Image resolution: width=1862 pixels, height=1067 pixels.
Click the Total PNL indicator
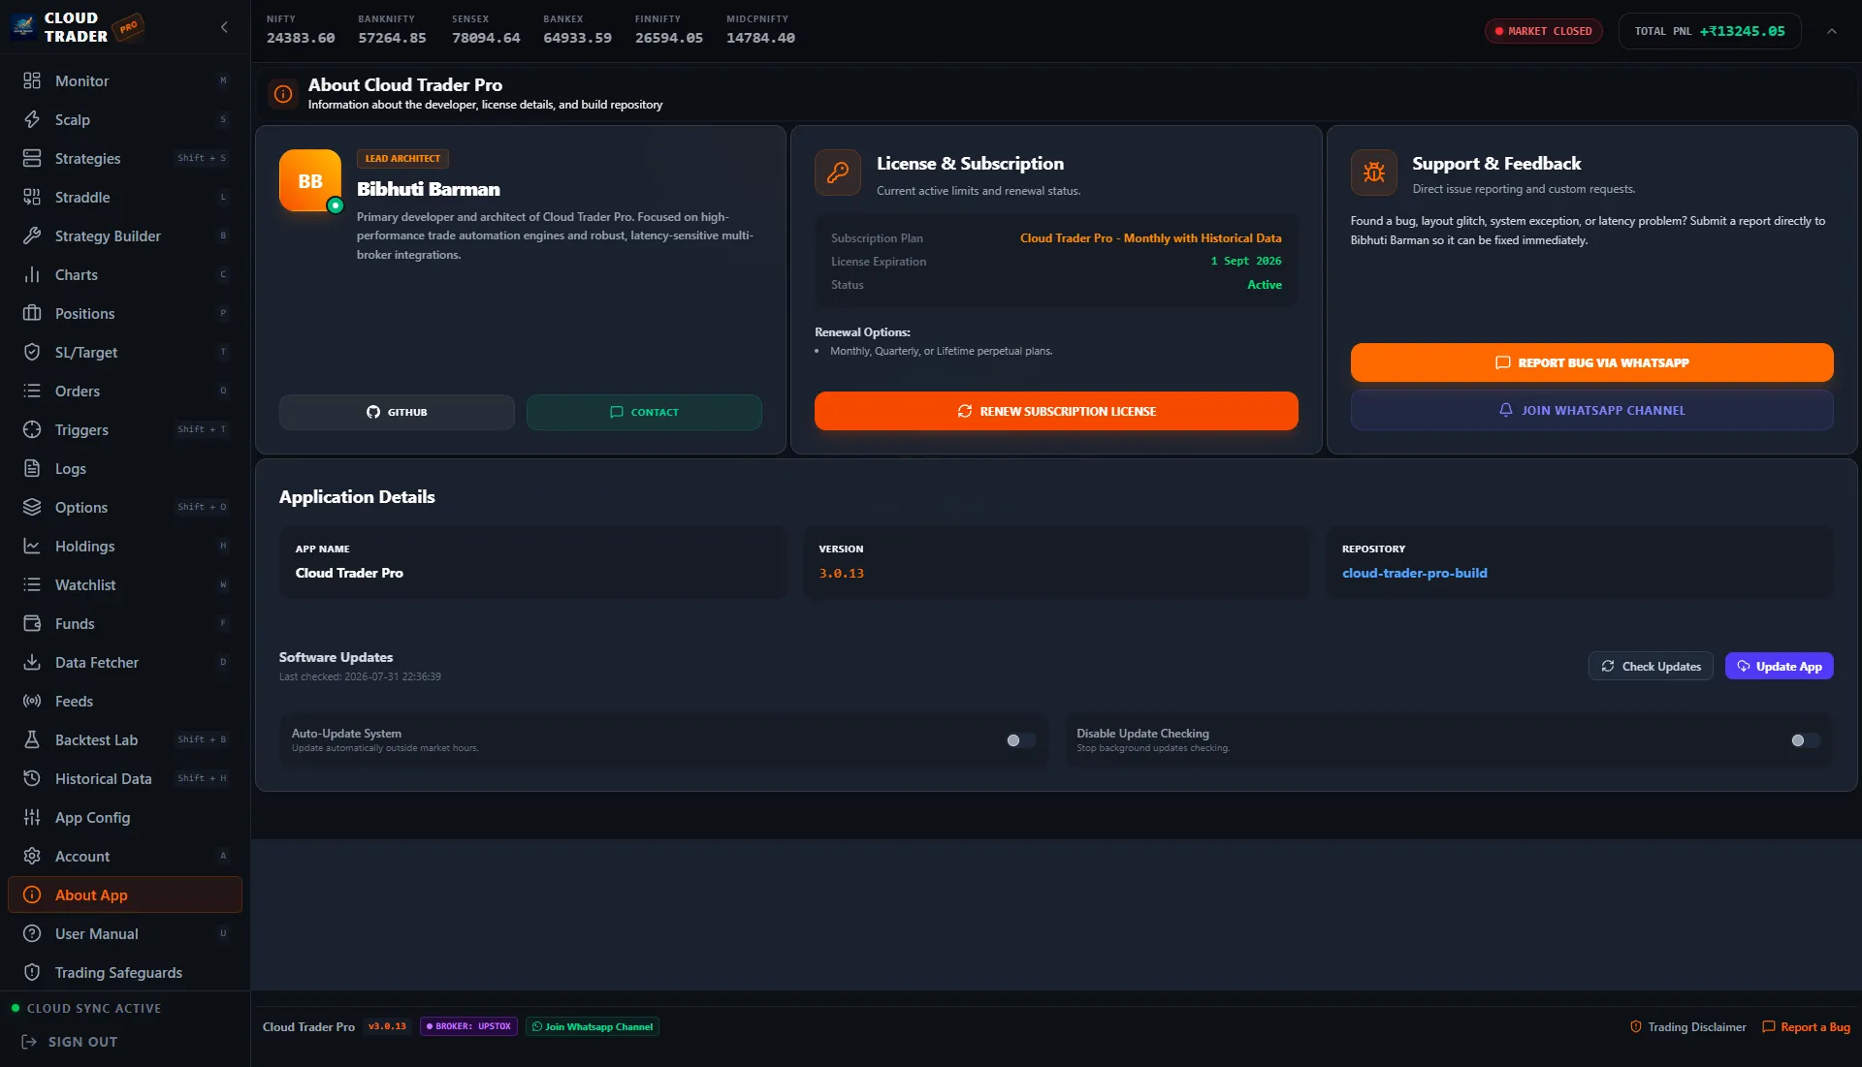tap(1709, 31)
